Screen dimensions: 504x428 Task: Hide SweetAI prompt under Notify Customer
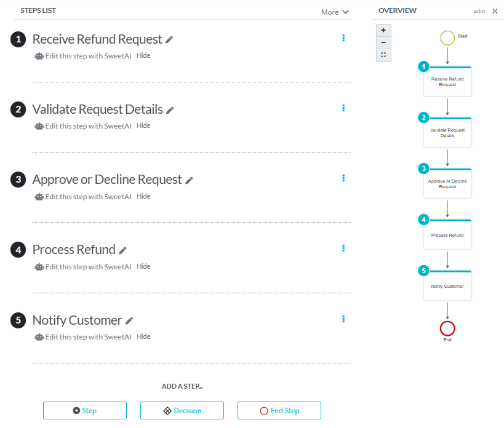point(143,336)
